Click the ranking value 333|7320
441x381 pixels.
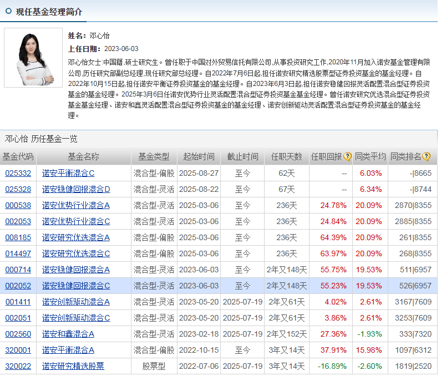click(x=415, y=334)
